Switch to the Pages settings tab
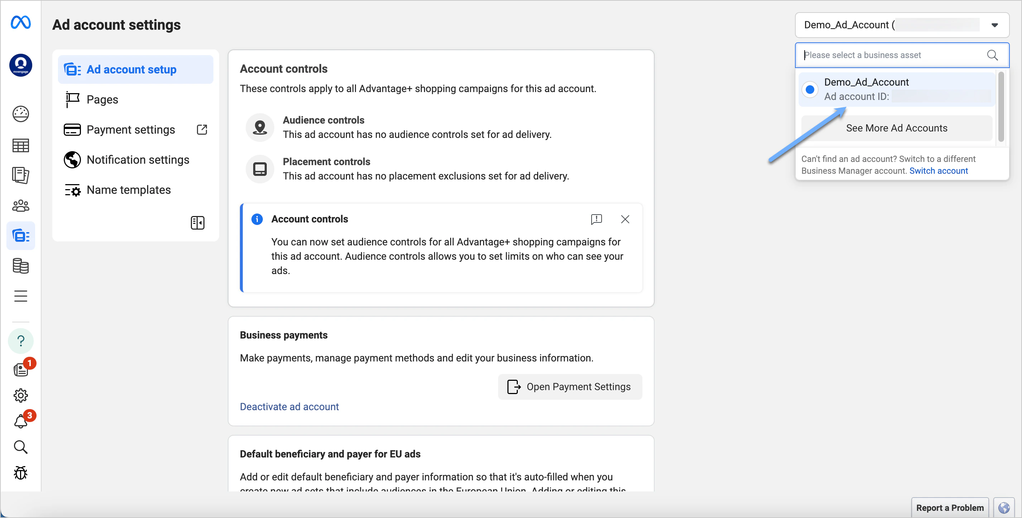The image size is (1022, 518). click(102, 99)
